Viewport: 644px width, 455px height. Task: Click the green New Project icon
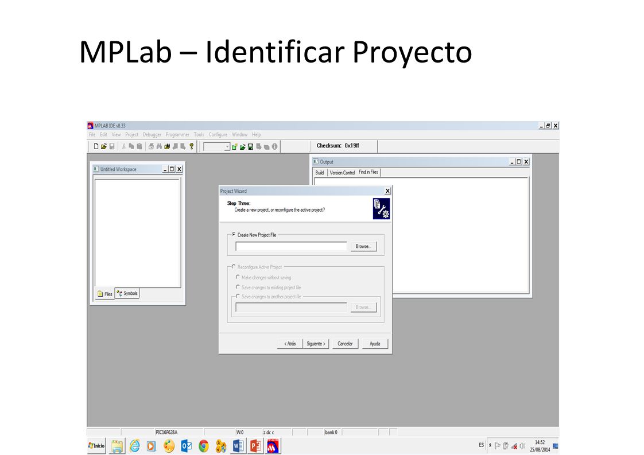[x=235, y=147]
